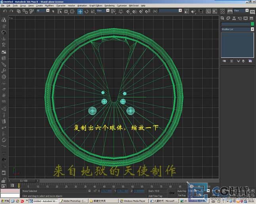Toggle Pin Stack below the modifier stack
Screen dimensions: 256x204
tap(224, 61)
